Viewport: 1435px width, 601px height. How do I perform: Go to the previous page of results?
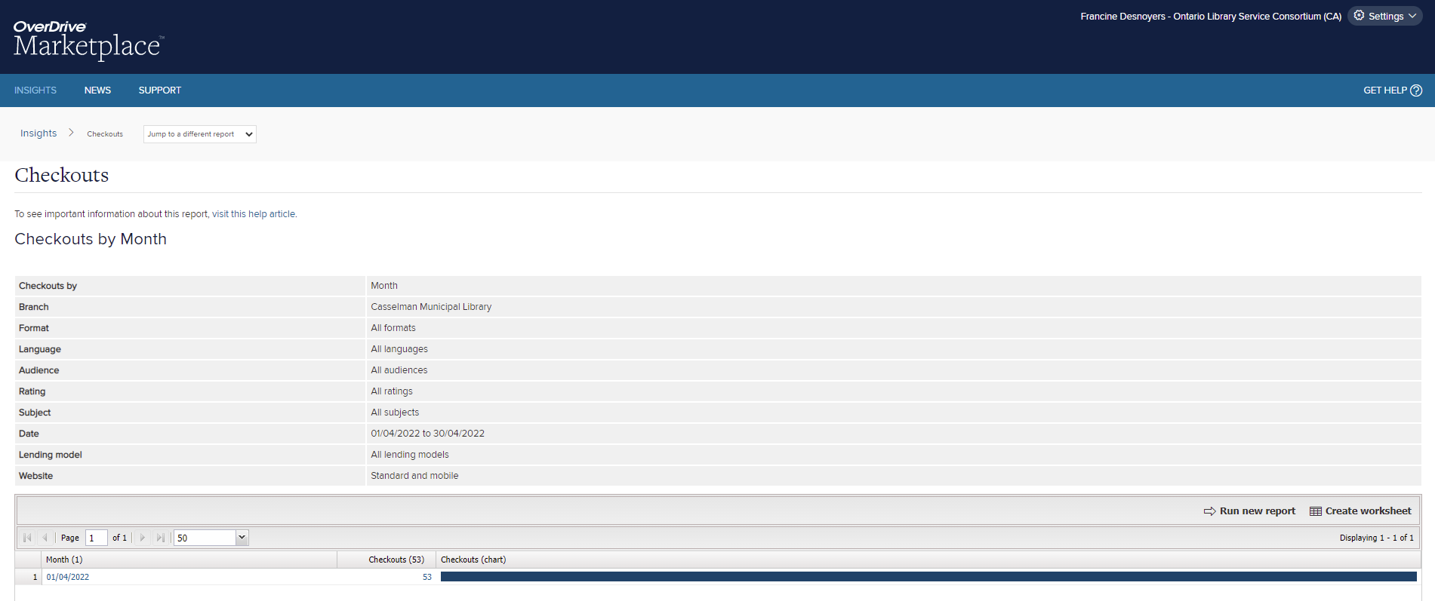(x=45, y=538)
